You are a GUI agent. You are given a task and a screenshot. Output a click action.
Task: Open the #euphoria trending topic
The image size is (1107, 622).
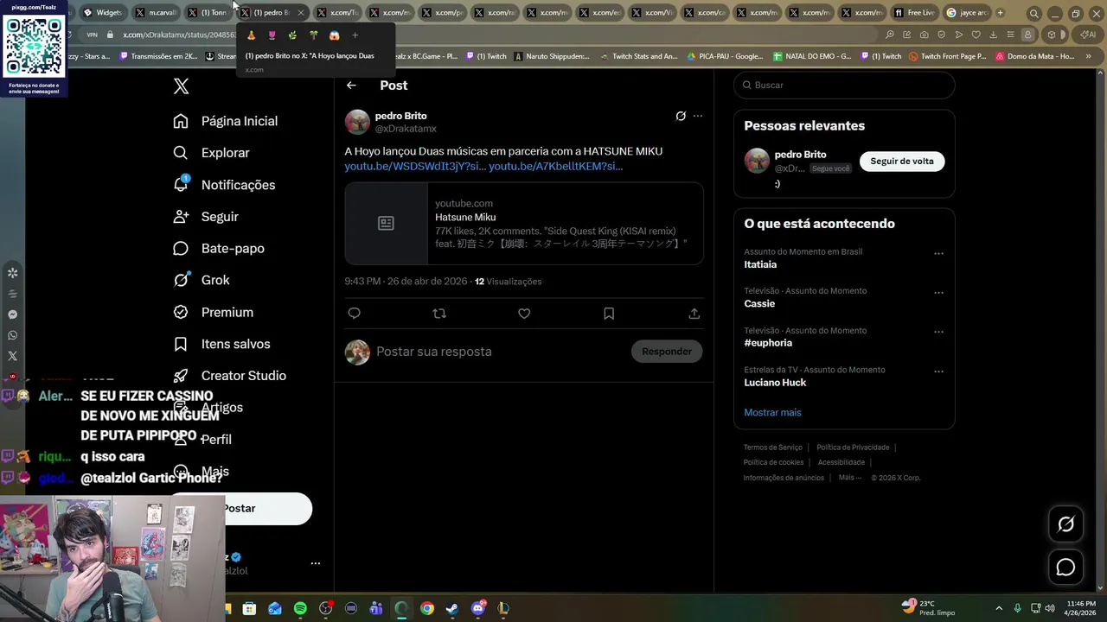click(x=768, y=343)
